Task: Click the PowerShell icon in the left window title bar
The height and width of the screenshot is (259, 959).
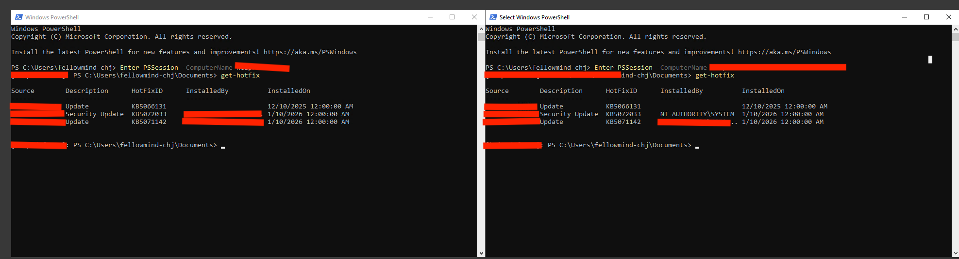Action: [x=19, y=17]
